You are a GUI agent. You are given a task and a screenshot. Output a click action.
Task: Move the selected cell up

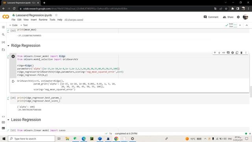[x=215, y=52]
